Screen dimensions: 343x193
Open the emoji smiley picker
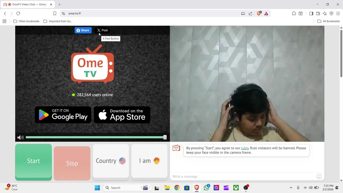click(319, 176)
